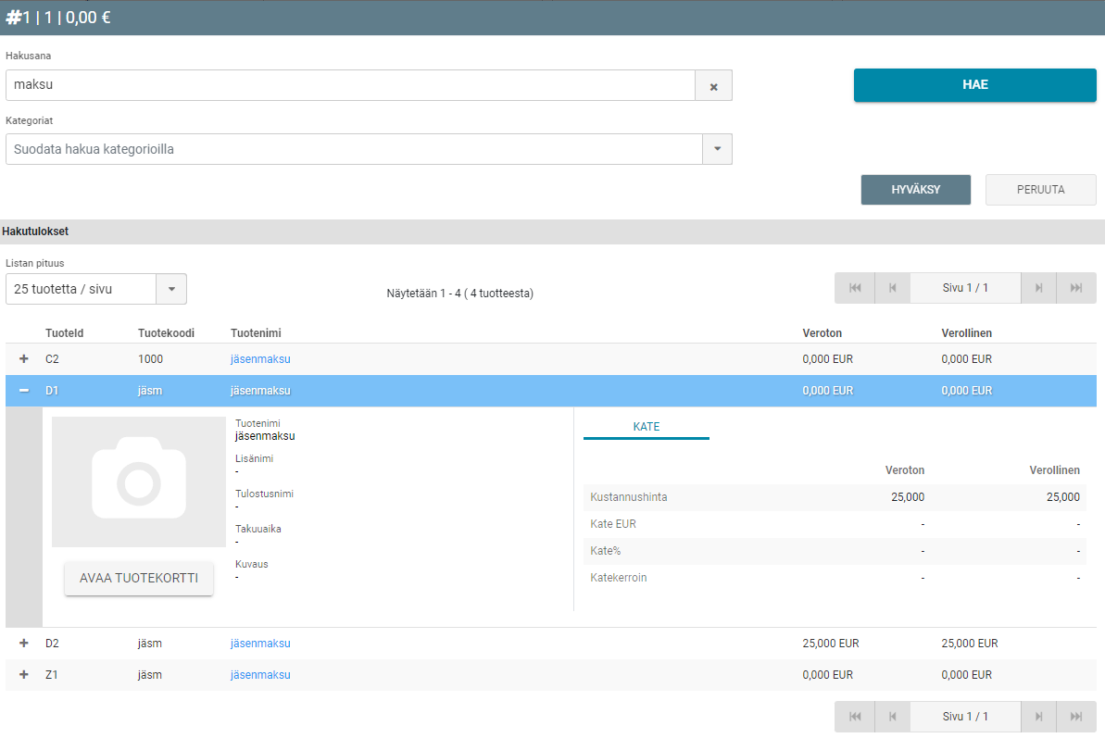Focus the Hakusana input containing maksu
Screen dimensions: 1105x738
[x=350, y=85]
